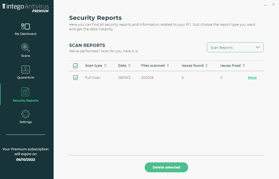Click the Scans fingerprint magnifier icon
The image size is (279, 179).
(25, 48)
